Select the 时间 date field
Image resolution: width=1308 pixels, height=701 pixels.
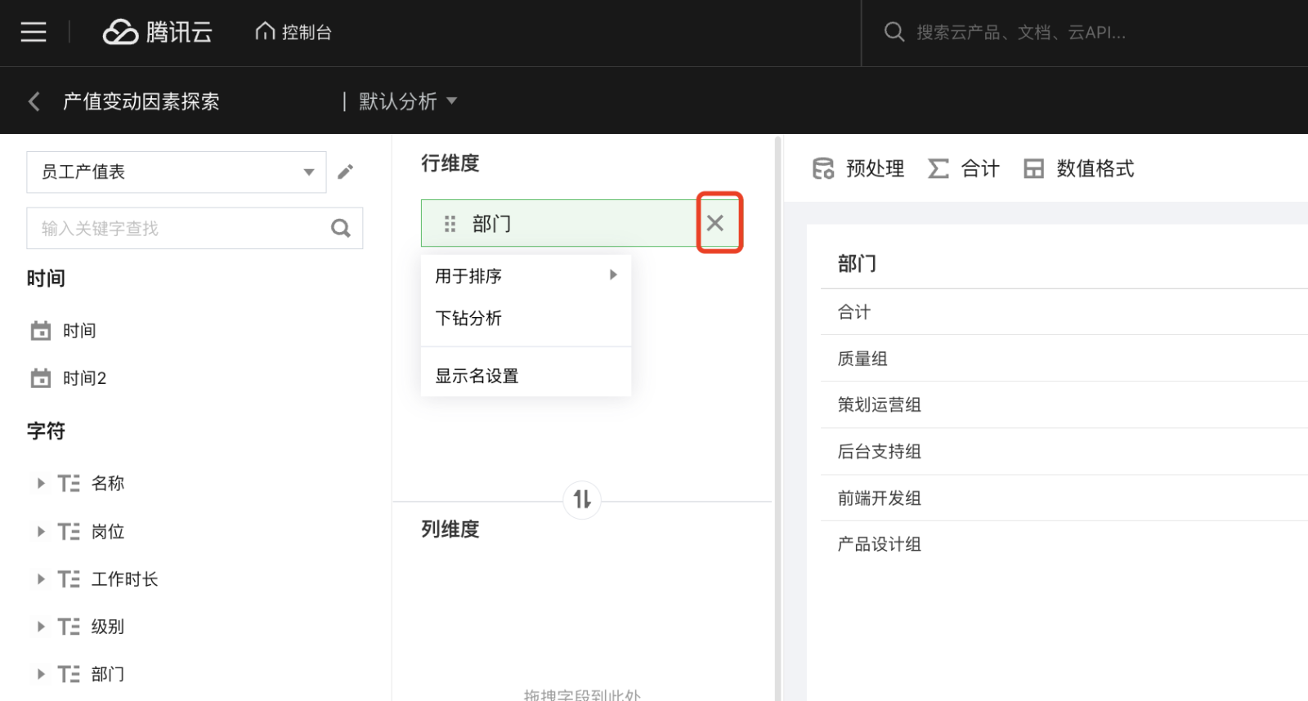tap(79, 330)
